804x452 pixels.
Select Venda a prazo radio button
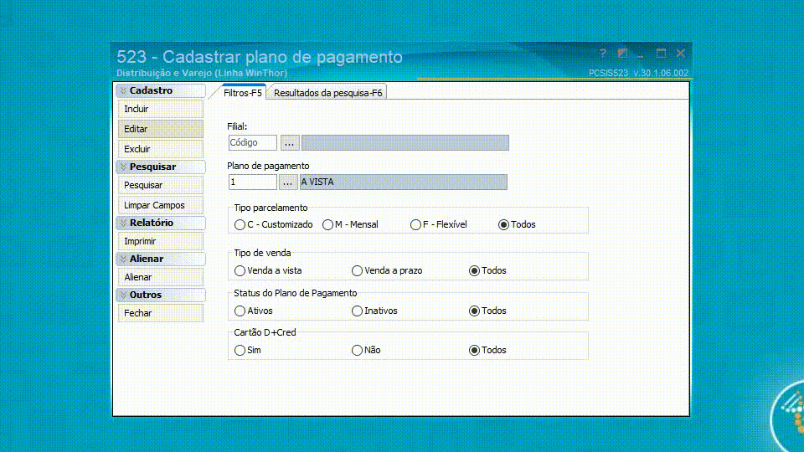click(x=357, y=270)
